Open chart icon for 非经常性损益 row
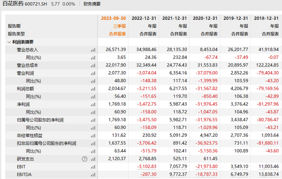 coord(93,136)
